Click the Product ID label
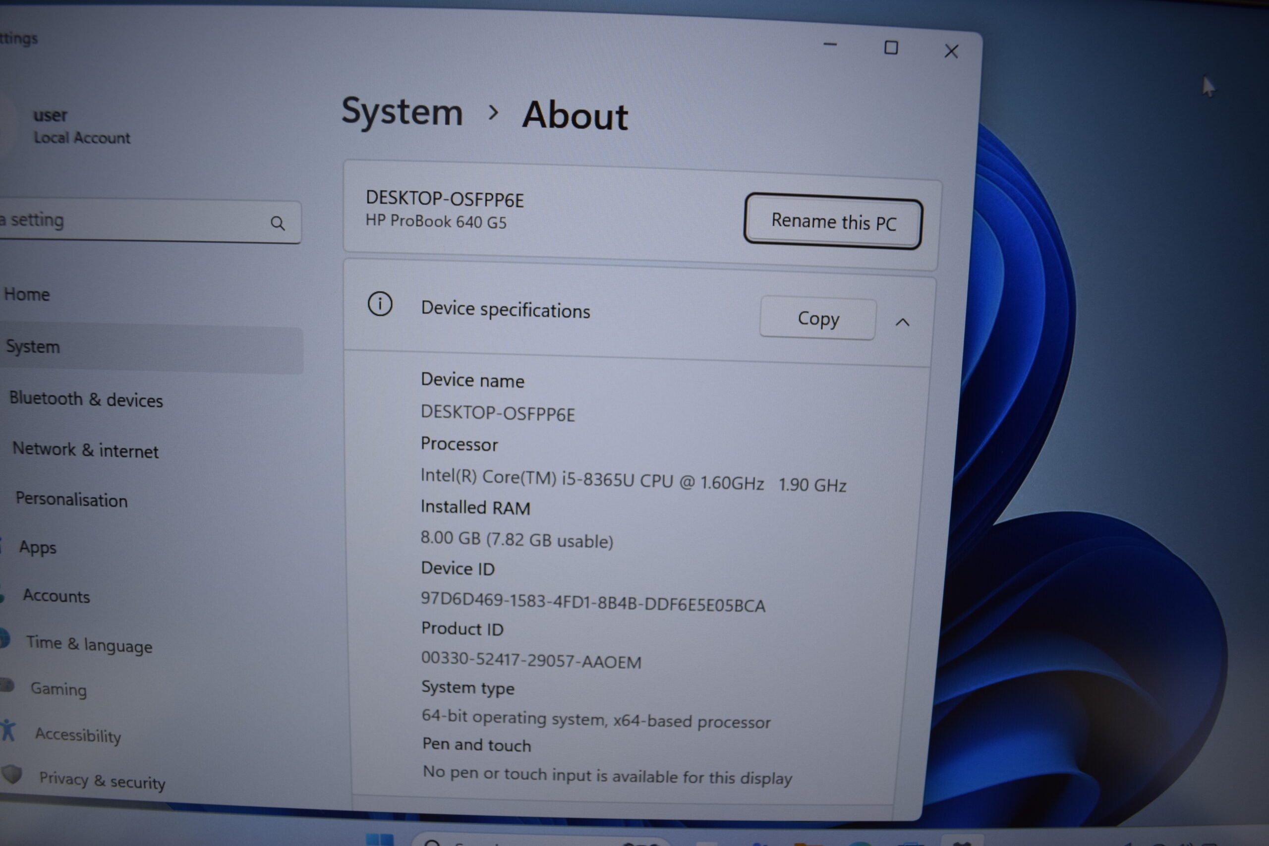 click(x=462, y=628)
